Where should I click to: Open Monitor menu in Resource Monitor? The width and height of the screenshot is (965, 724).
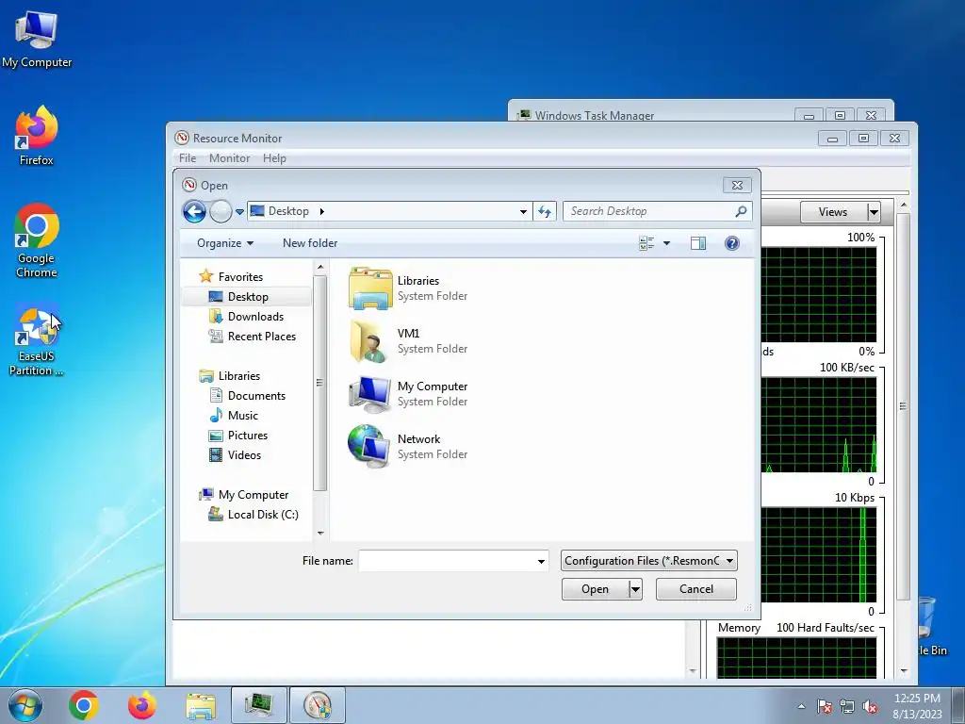230,158
